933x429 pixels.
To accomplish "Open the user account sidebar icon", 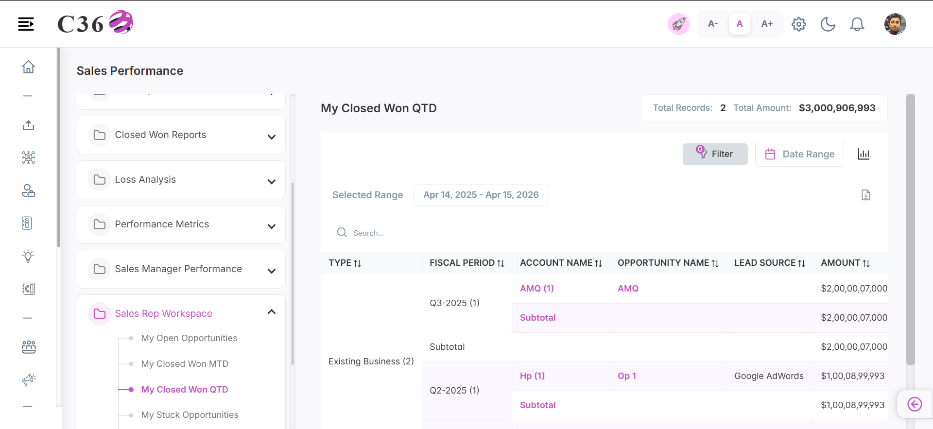I will click(28, 190).
